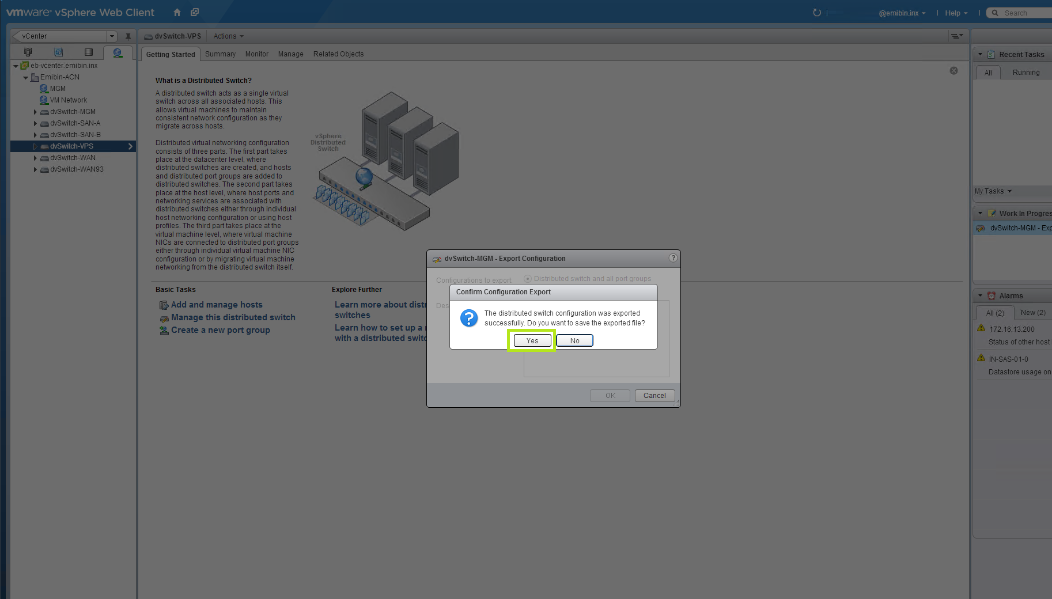Open the Manage tab
This screenshot has width=1052, height=599.
click(x=290, y=54)
